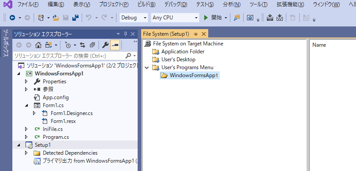Open the 表示 menu
Viewport: 356px width, 171px height.
click(x=82, y=4)
